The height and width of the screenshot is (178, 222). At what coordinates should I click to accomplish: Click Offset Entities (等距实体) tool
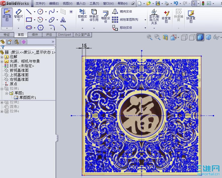(105, 17)
